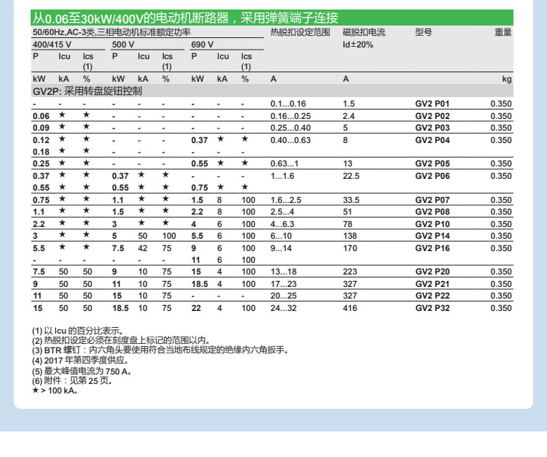Click thermal range 6...10

(281, 236)
